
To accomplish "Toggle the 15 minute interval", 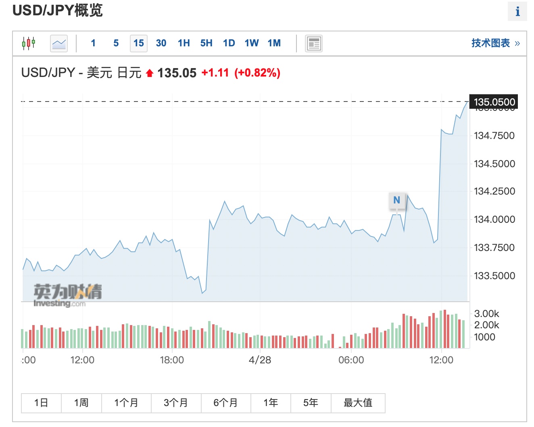I will click(x=139, y=43).
